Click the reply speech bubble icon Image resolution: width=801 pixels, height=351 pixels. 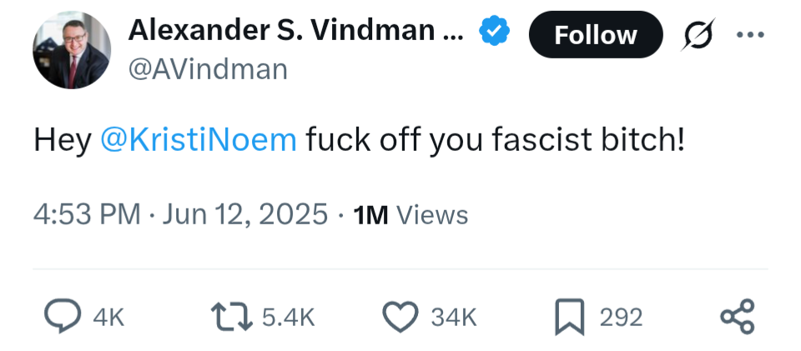click(x=60, y=317)
